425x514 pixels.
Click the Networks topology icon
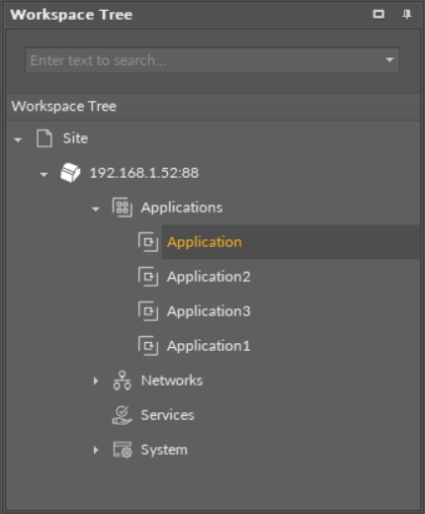[x=123, y=381]
